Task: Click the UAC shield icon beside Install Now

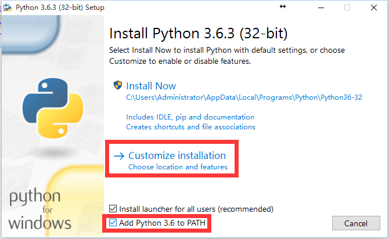Action: point(118,85)
